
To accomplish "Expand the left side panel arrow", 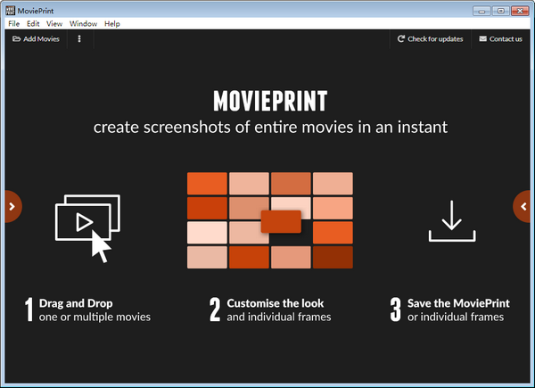I will tap(11, 206).
